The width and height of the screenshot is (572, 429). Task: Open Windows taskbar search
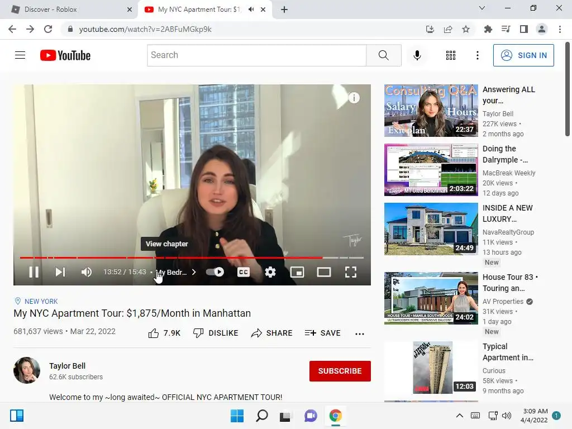(x=262, y=416)
